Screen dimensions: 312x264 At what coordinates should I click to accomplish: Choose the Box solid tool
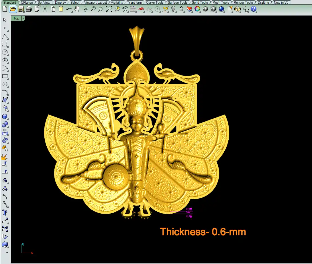pyautogui.click(x=5, y=117)
